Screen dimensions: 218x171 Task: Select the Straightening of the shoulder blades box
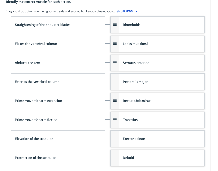pos(58,25)
